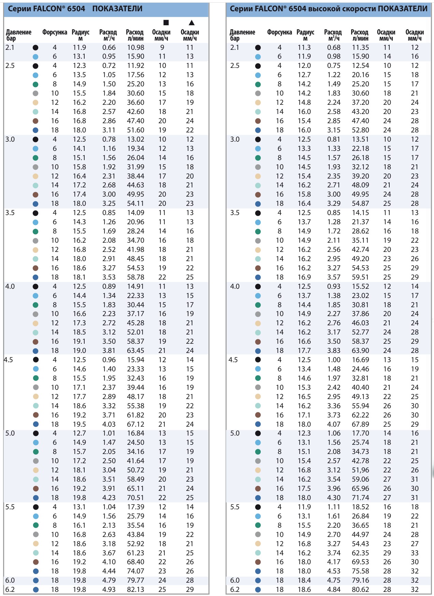
Task: Click flow value 54.11 in left table
Action: tap(136, 203)
